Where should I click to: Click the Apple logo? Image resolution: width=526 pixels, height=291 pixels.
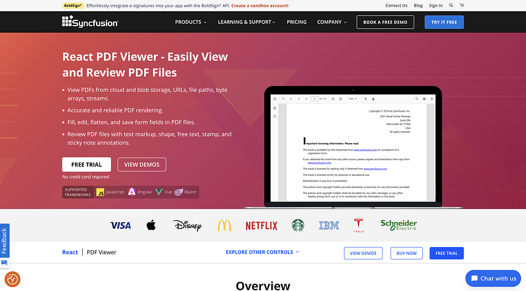click(x=151, y=225)
